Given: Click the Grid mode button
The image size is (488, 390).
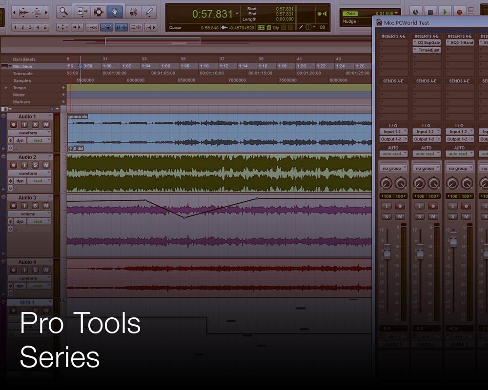Looking at the screenshot, I should pyautogui.click(x=350, y=14).
